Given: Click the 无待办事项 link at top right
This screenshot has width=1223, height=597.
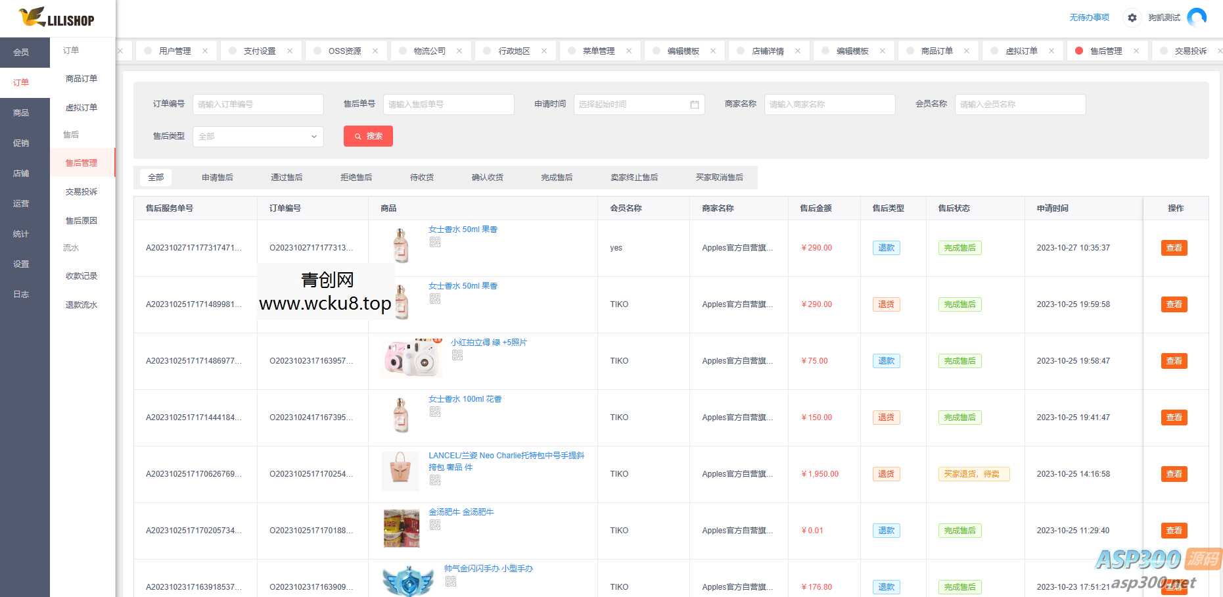Looking at the screenshot, I should point(1088,18).
